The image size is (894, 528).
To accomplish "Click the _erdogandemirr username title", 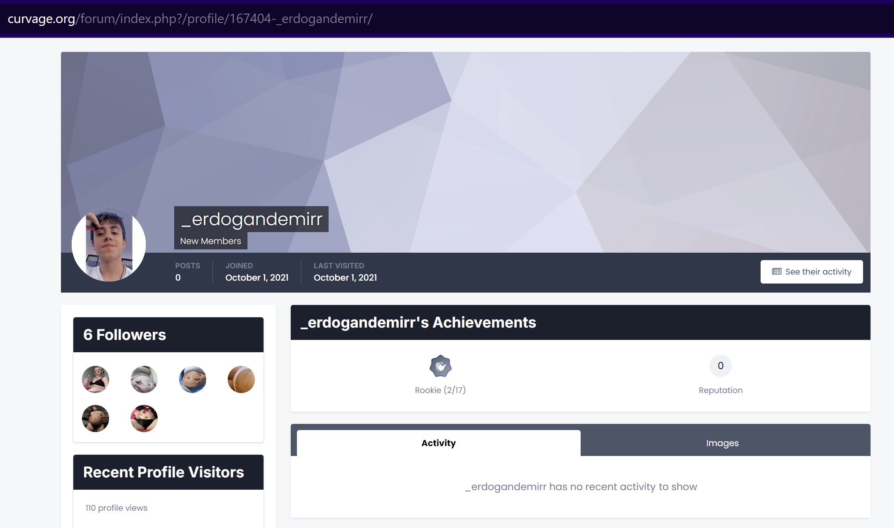I will click(252, 219).
